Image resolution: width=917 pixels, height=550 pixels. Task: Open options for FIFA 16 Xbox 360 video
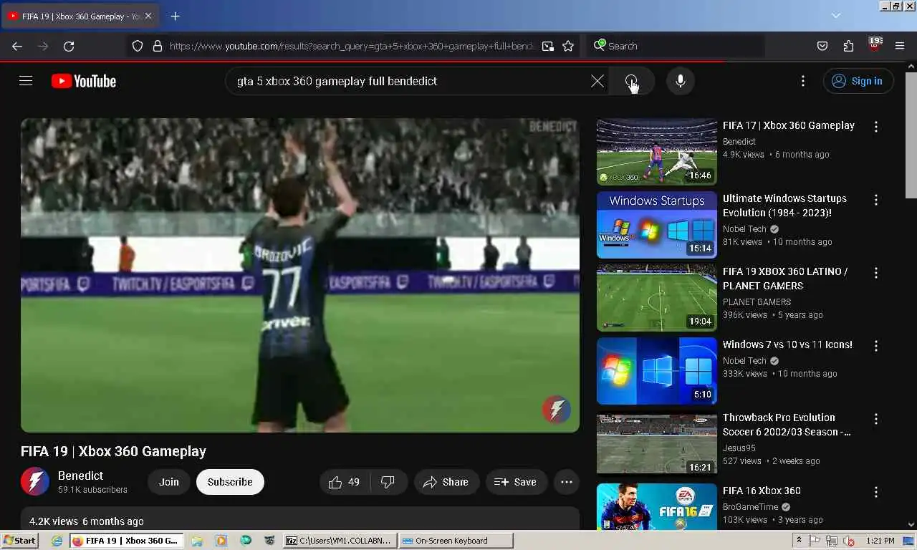click(x=875, y=492)
